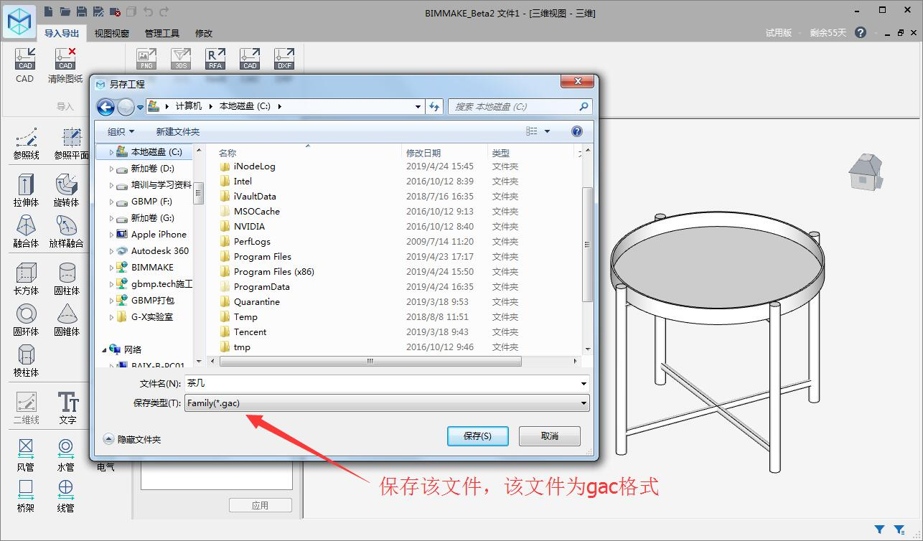The width and height of the screenshot is (923, 541).
Task: Export as 3DS icon
Action: [181, 59]
